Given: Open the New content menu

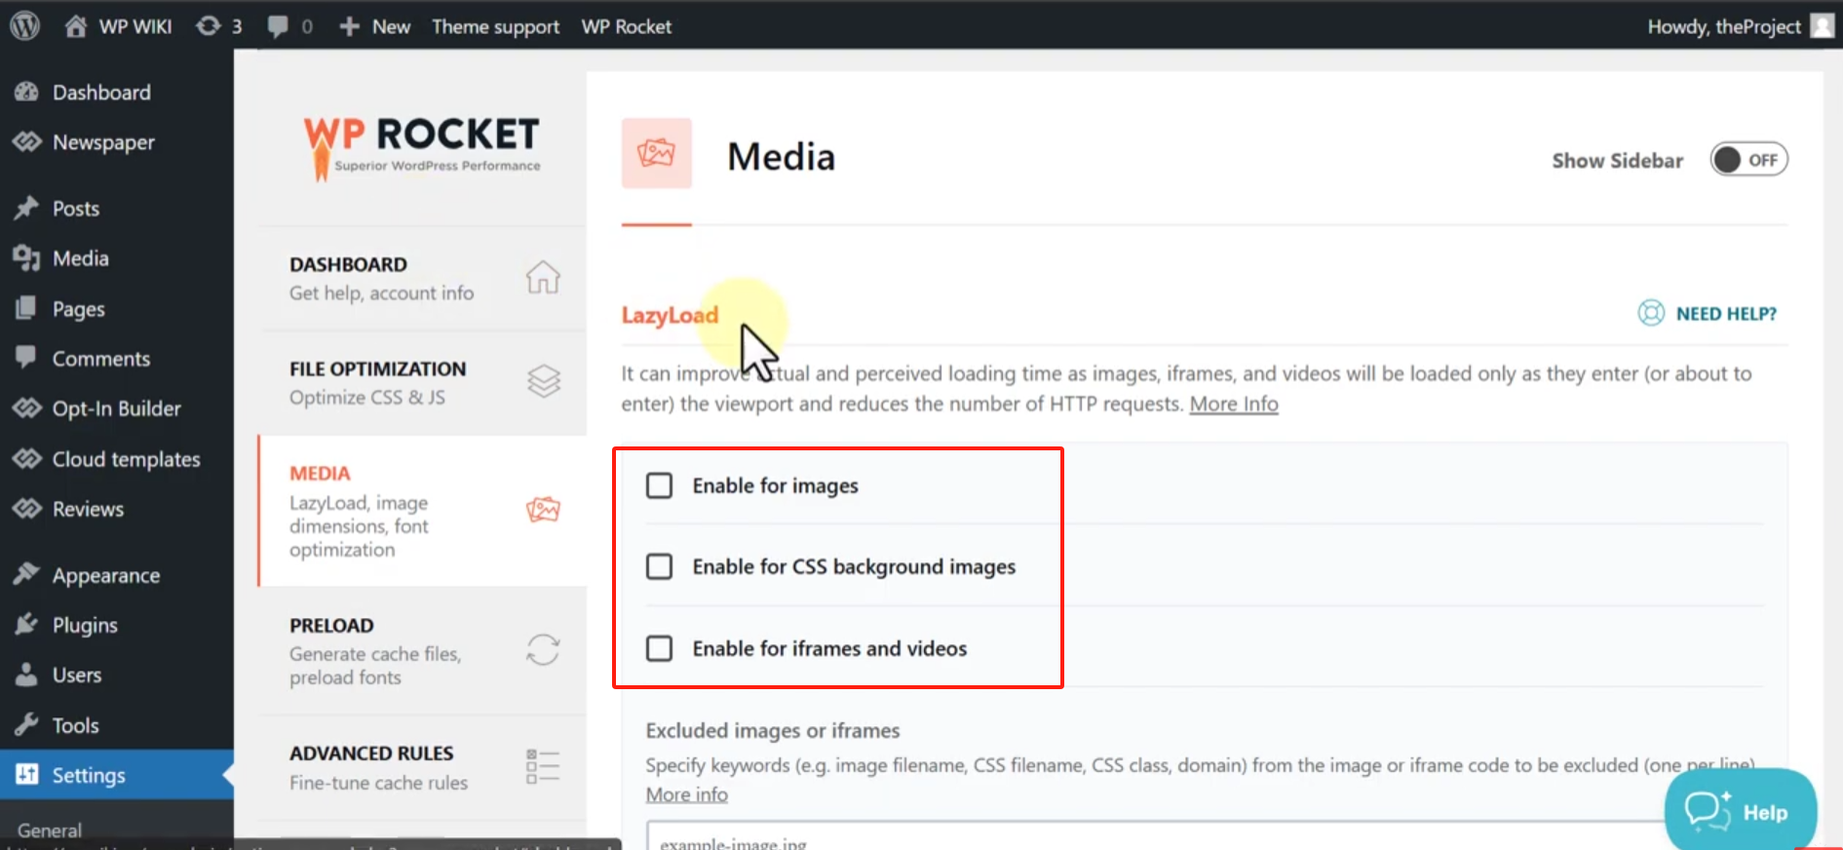Looking at the screenshot, I should tap(375, 26).
